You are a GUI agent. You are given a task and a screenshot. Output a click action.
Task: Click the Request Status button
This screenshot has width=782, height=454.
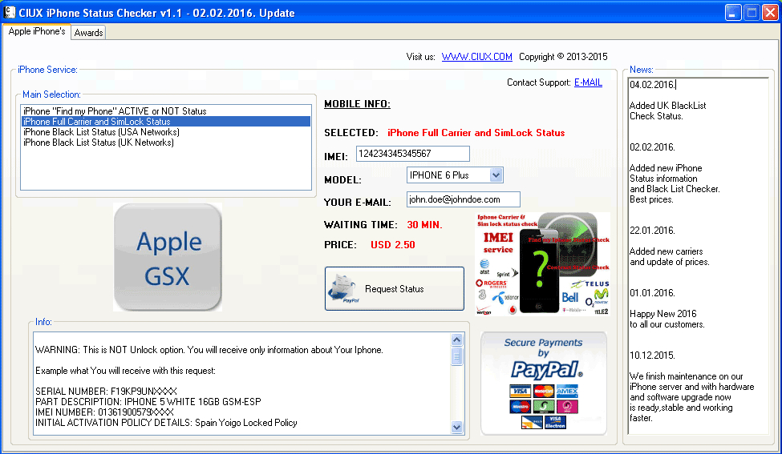[394, 289]
